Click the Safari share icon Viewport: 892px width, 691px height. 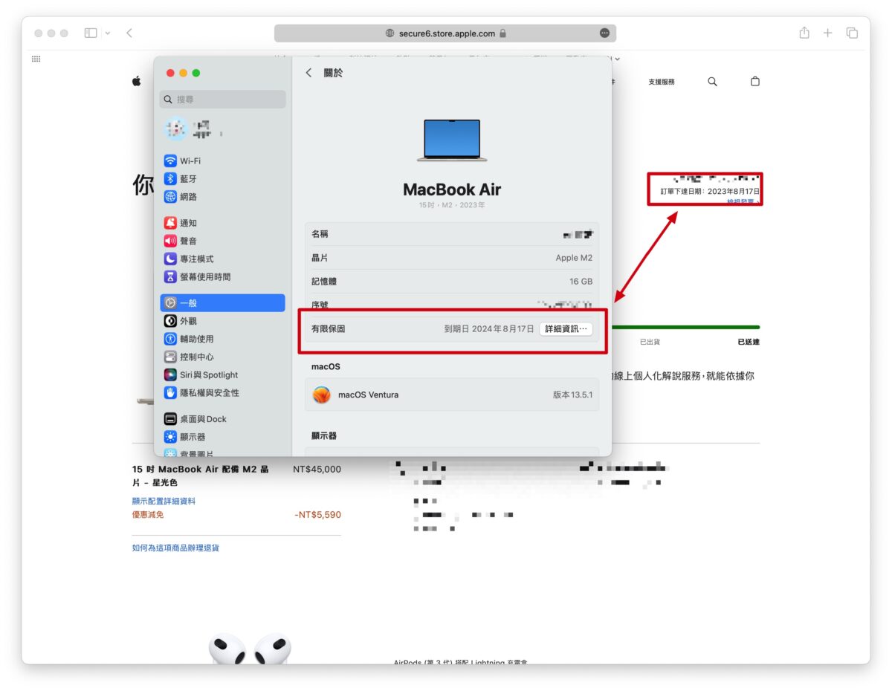point(804,33)
